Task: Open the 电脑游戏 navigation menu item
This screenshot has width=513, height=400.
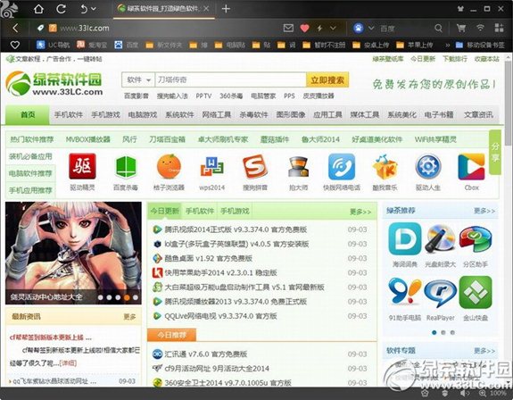Action: click(143, 114)
